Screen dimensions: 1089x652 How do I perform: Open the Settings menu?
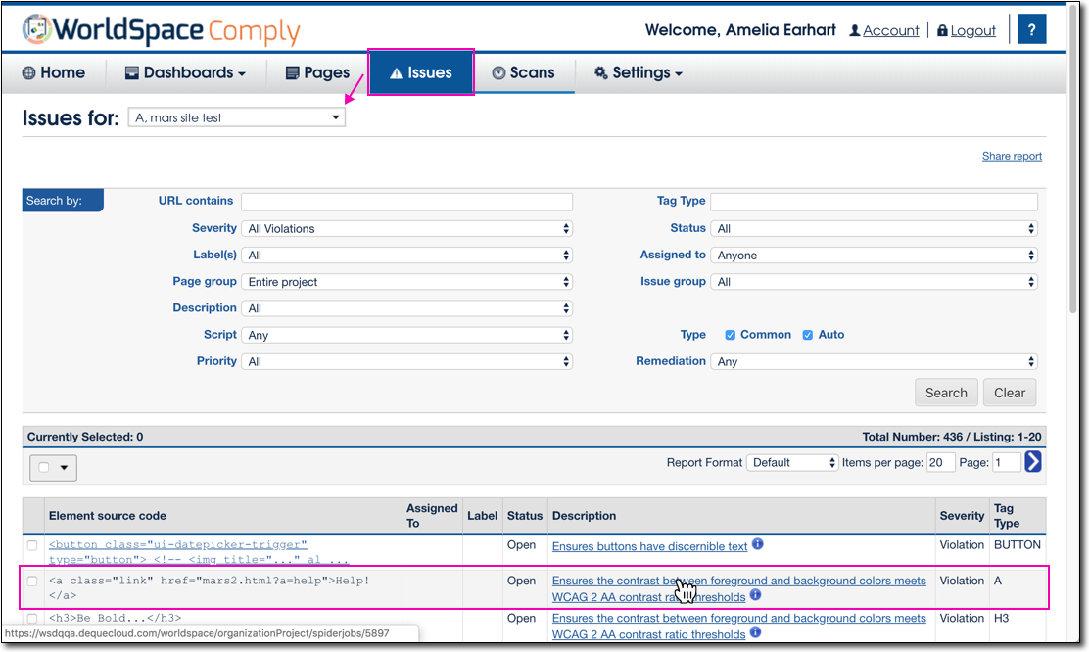639,72
